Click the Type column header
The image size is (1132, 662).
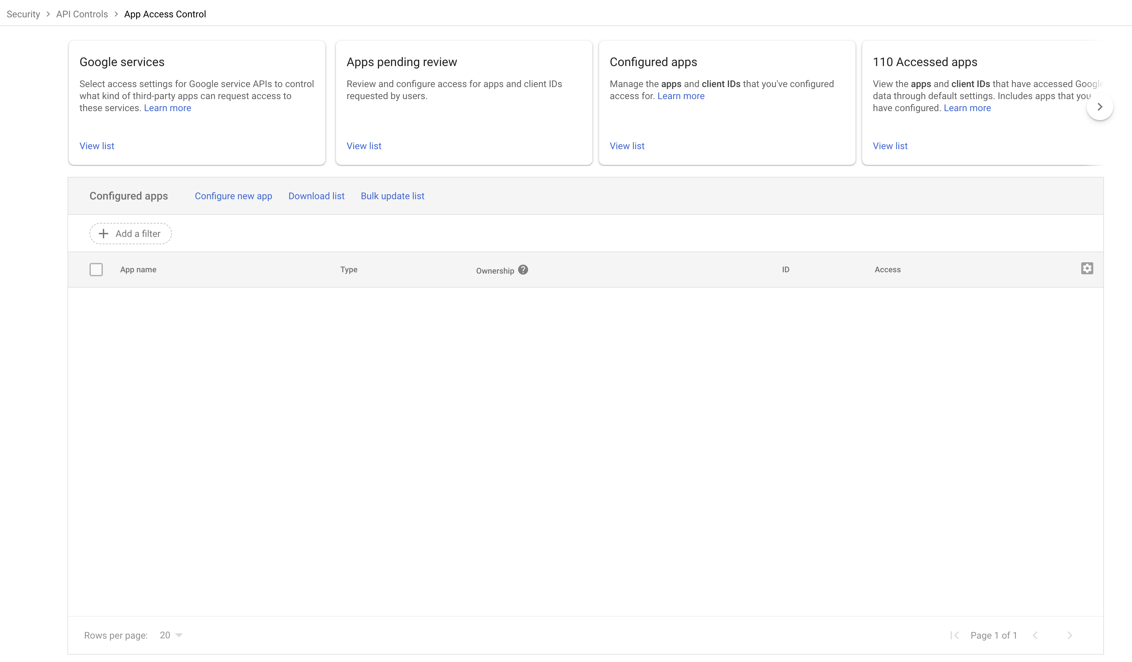tap(349, 270)
